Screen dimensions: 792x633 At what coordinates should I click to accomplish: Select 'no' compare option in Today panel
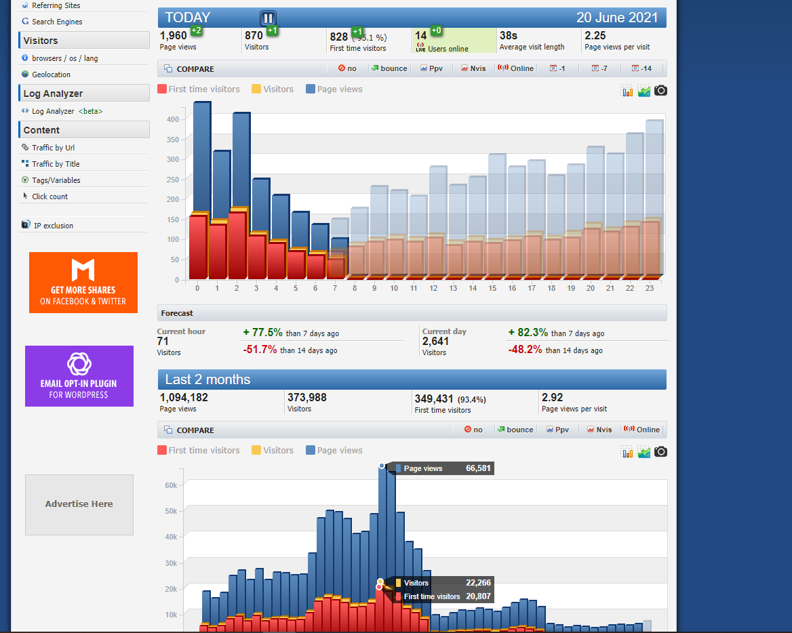pyautogui.click(x=346, y=68)
